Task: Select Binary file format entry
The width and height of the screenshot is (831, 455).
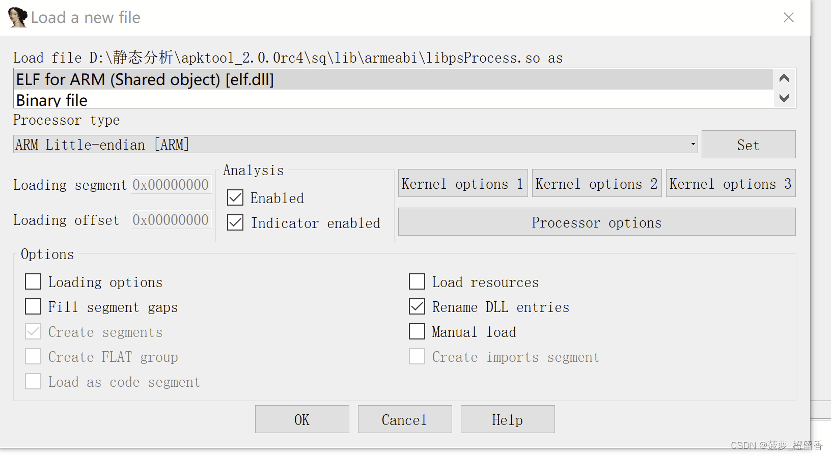Action: coord(52,100)
